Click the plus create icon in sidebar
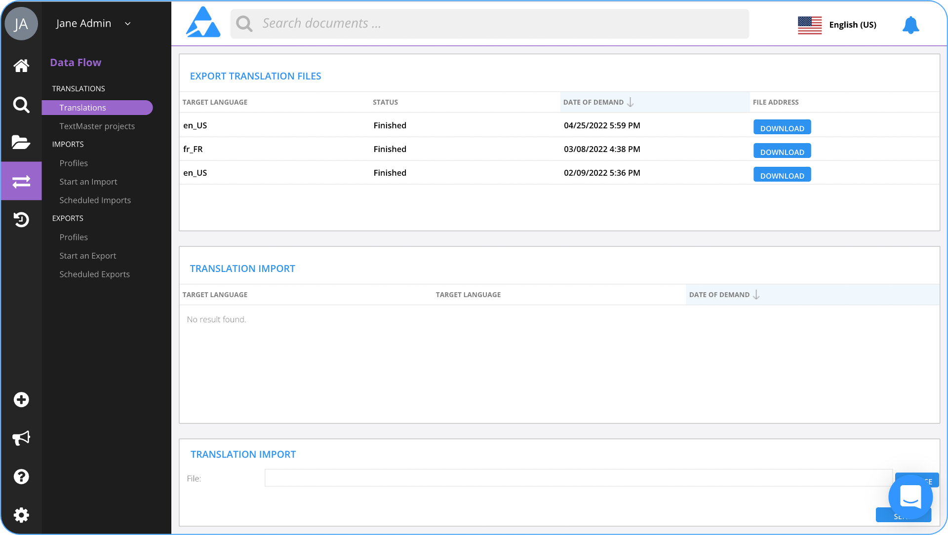Screen dimensions: 948x535 [x=21, y=400]
